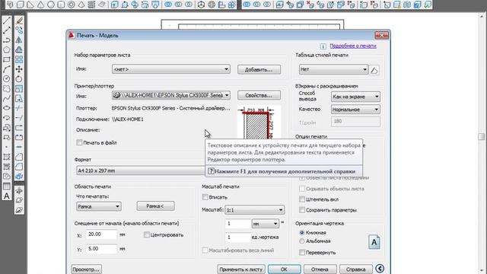Click the collapse dialog arrow button beside Справка
487x274 pixels.
pos(380,269)
